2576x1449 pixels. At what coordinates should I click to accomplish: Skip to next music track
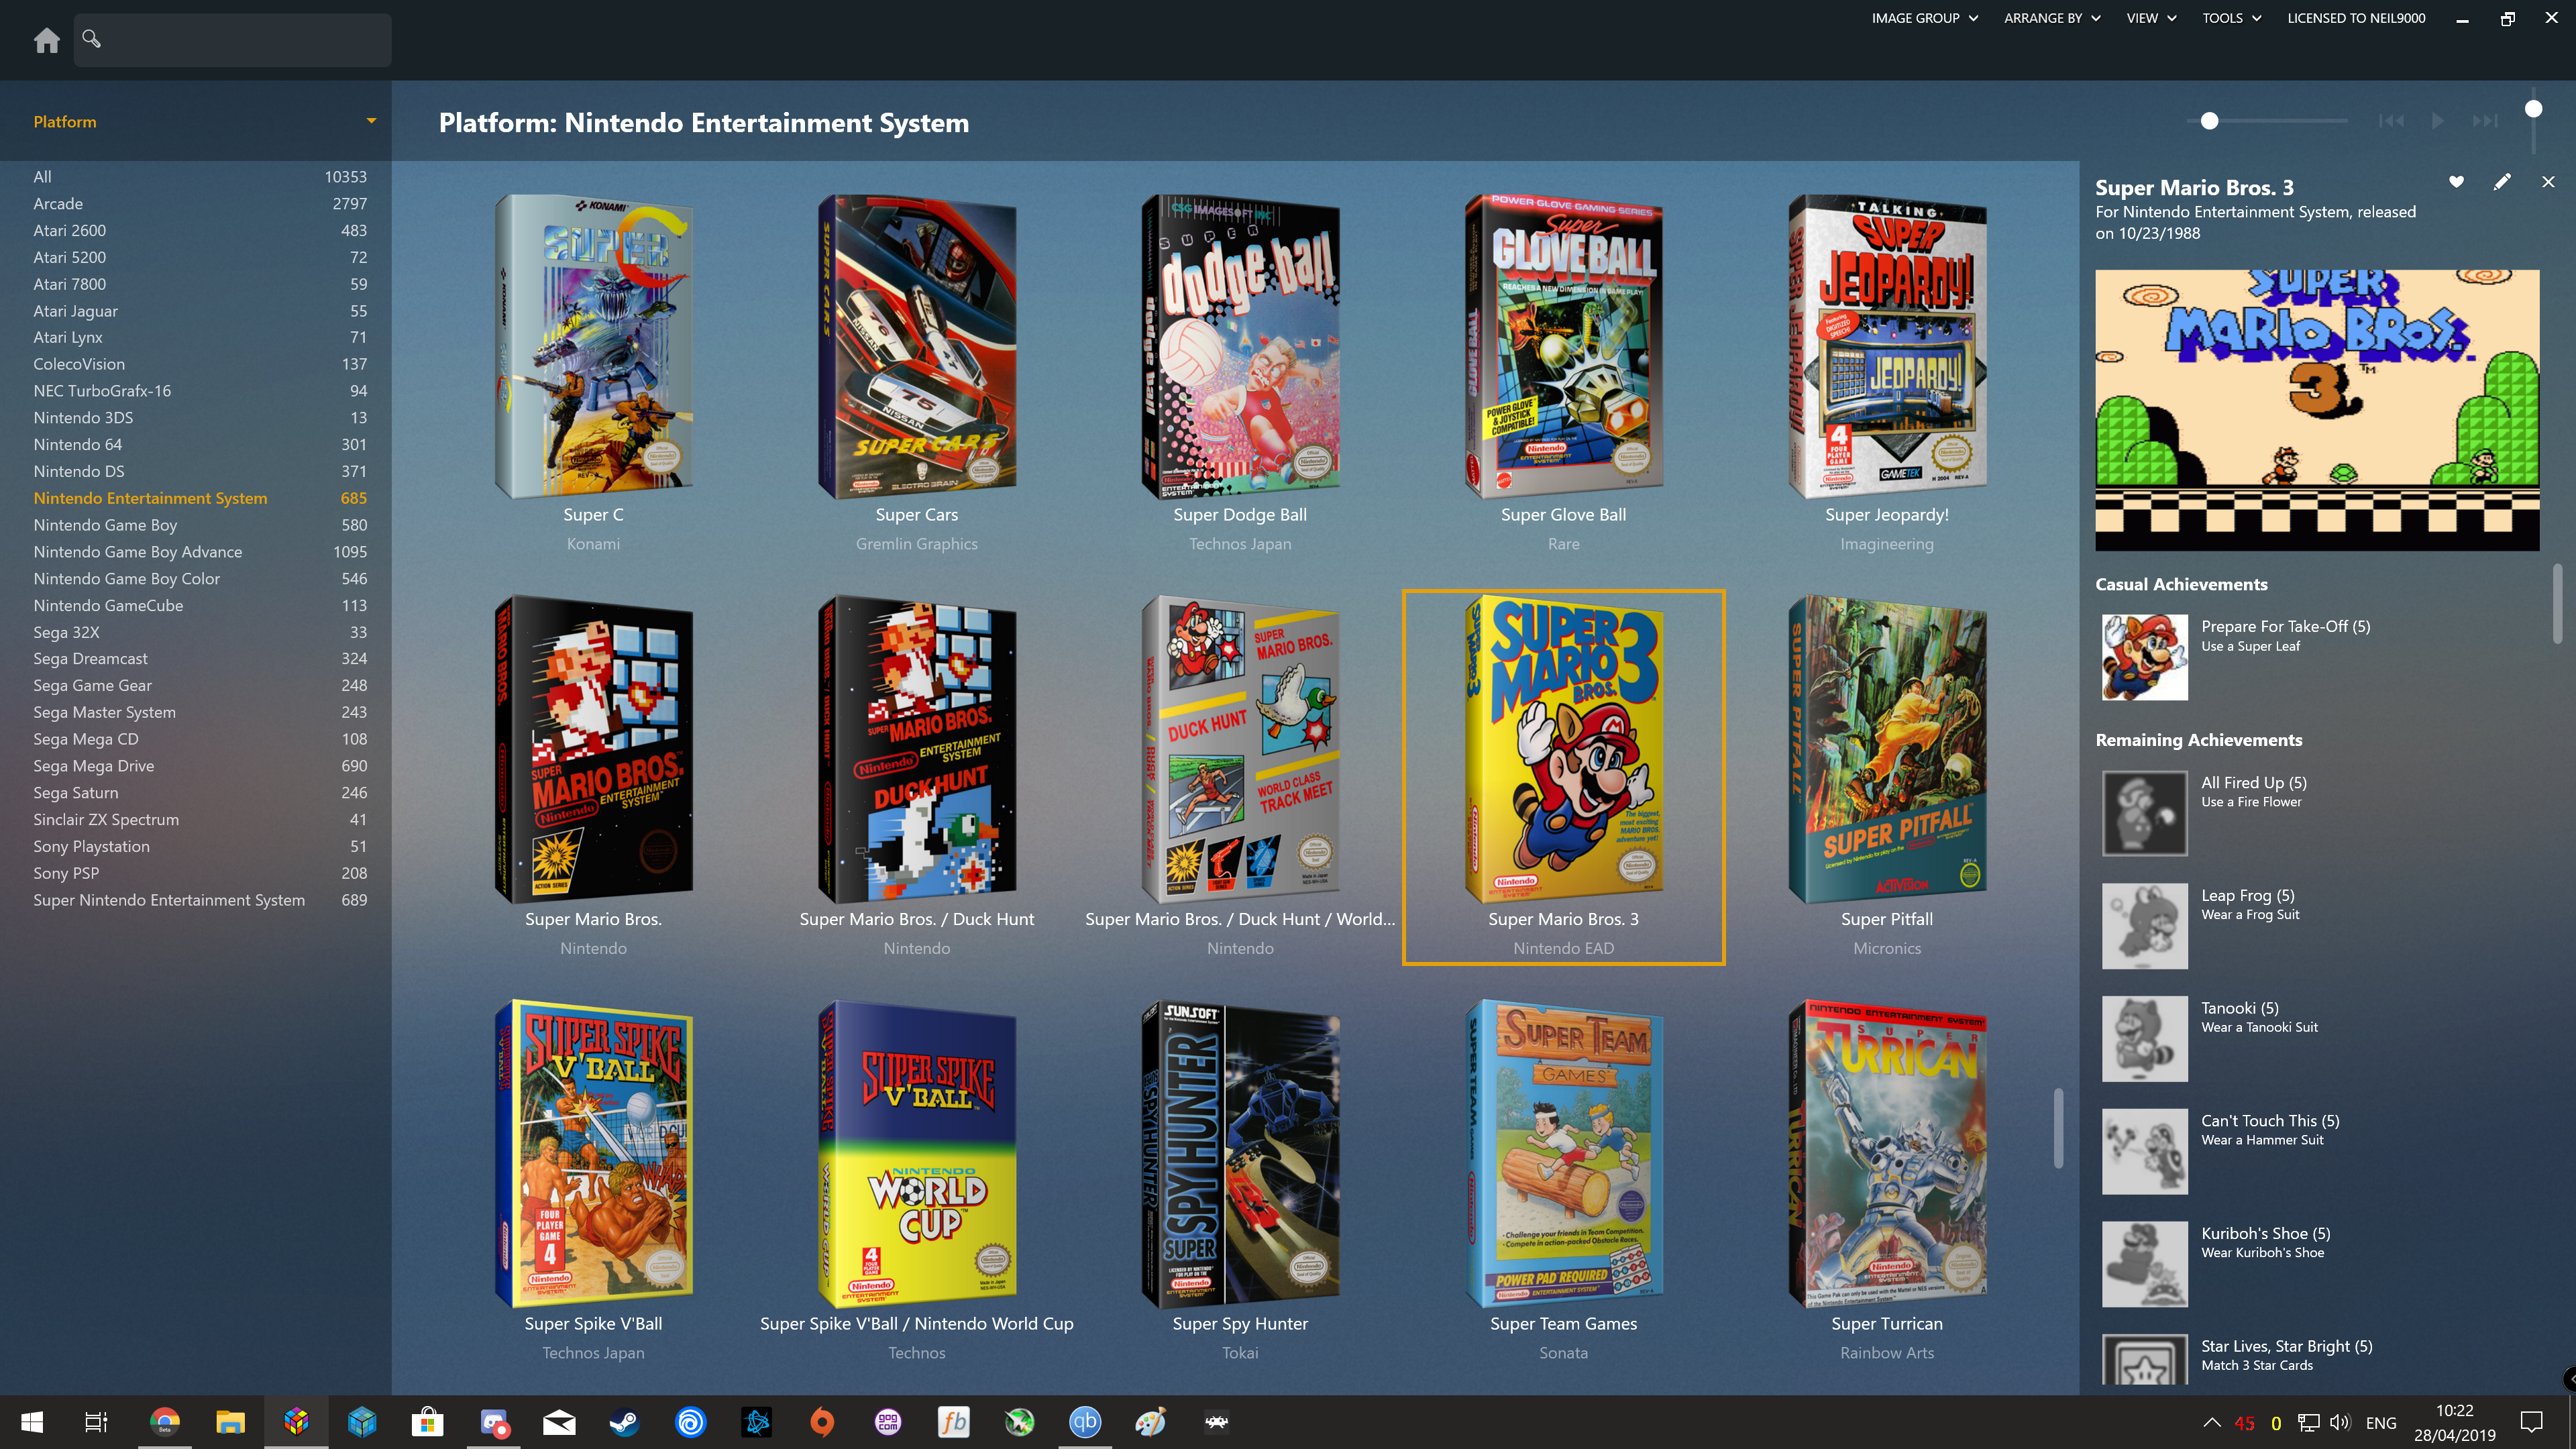(2485, 121)
